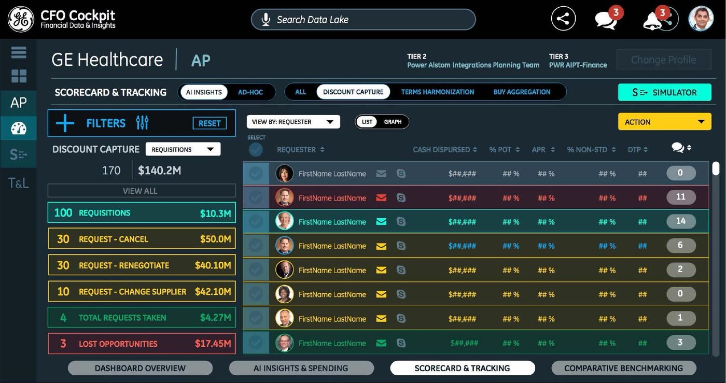Click yellow email icon in row with 6 comments
Screen dimensions: 726x383
tap(381, 246)
